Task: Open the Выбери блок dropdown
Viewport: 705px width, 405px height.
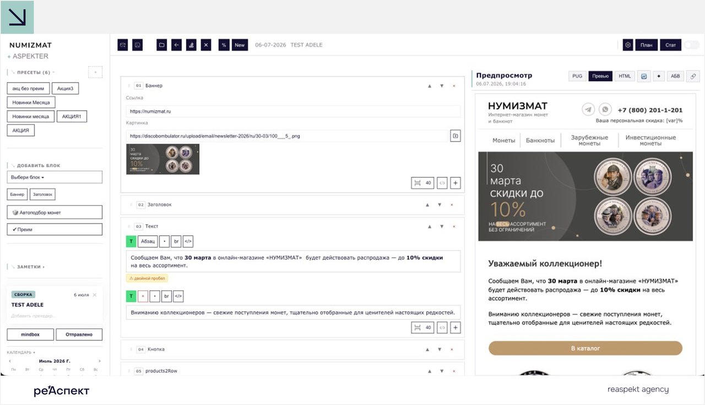Action: 55,177
